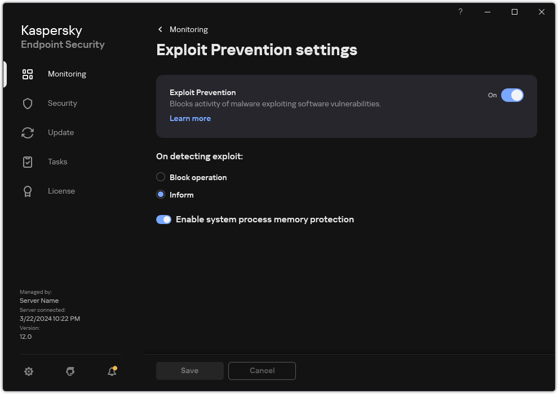The image size is (558, 394).
Task: Open application settings gear icon
Action: tap(29, 371)
